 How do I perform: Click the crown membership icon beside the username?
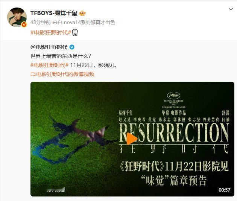click(x=82, y=14)
